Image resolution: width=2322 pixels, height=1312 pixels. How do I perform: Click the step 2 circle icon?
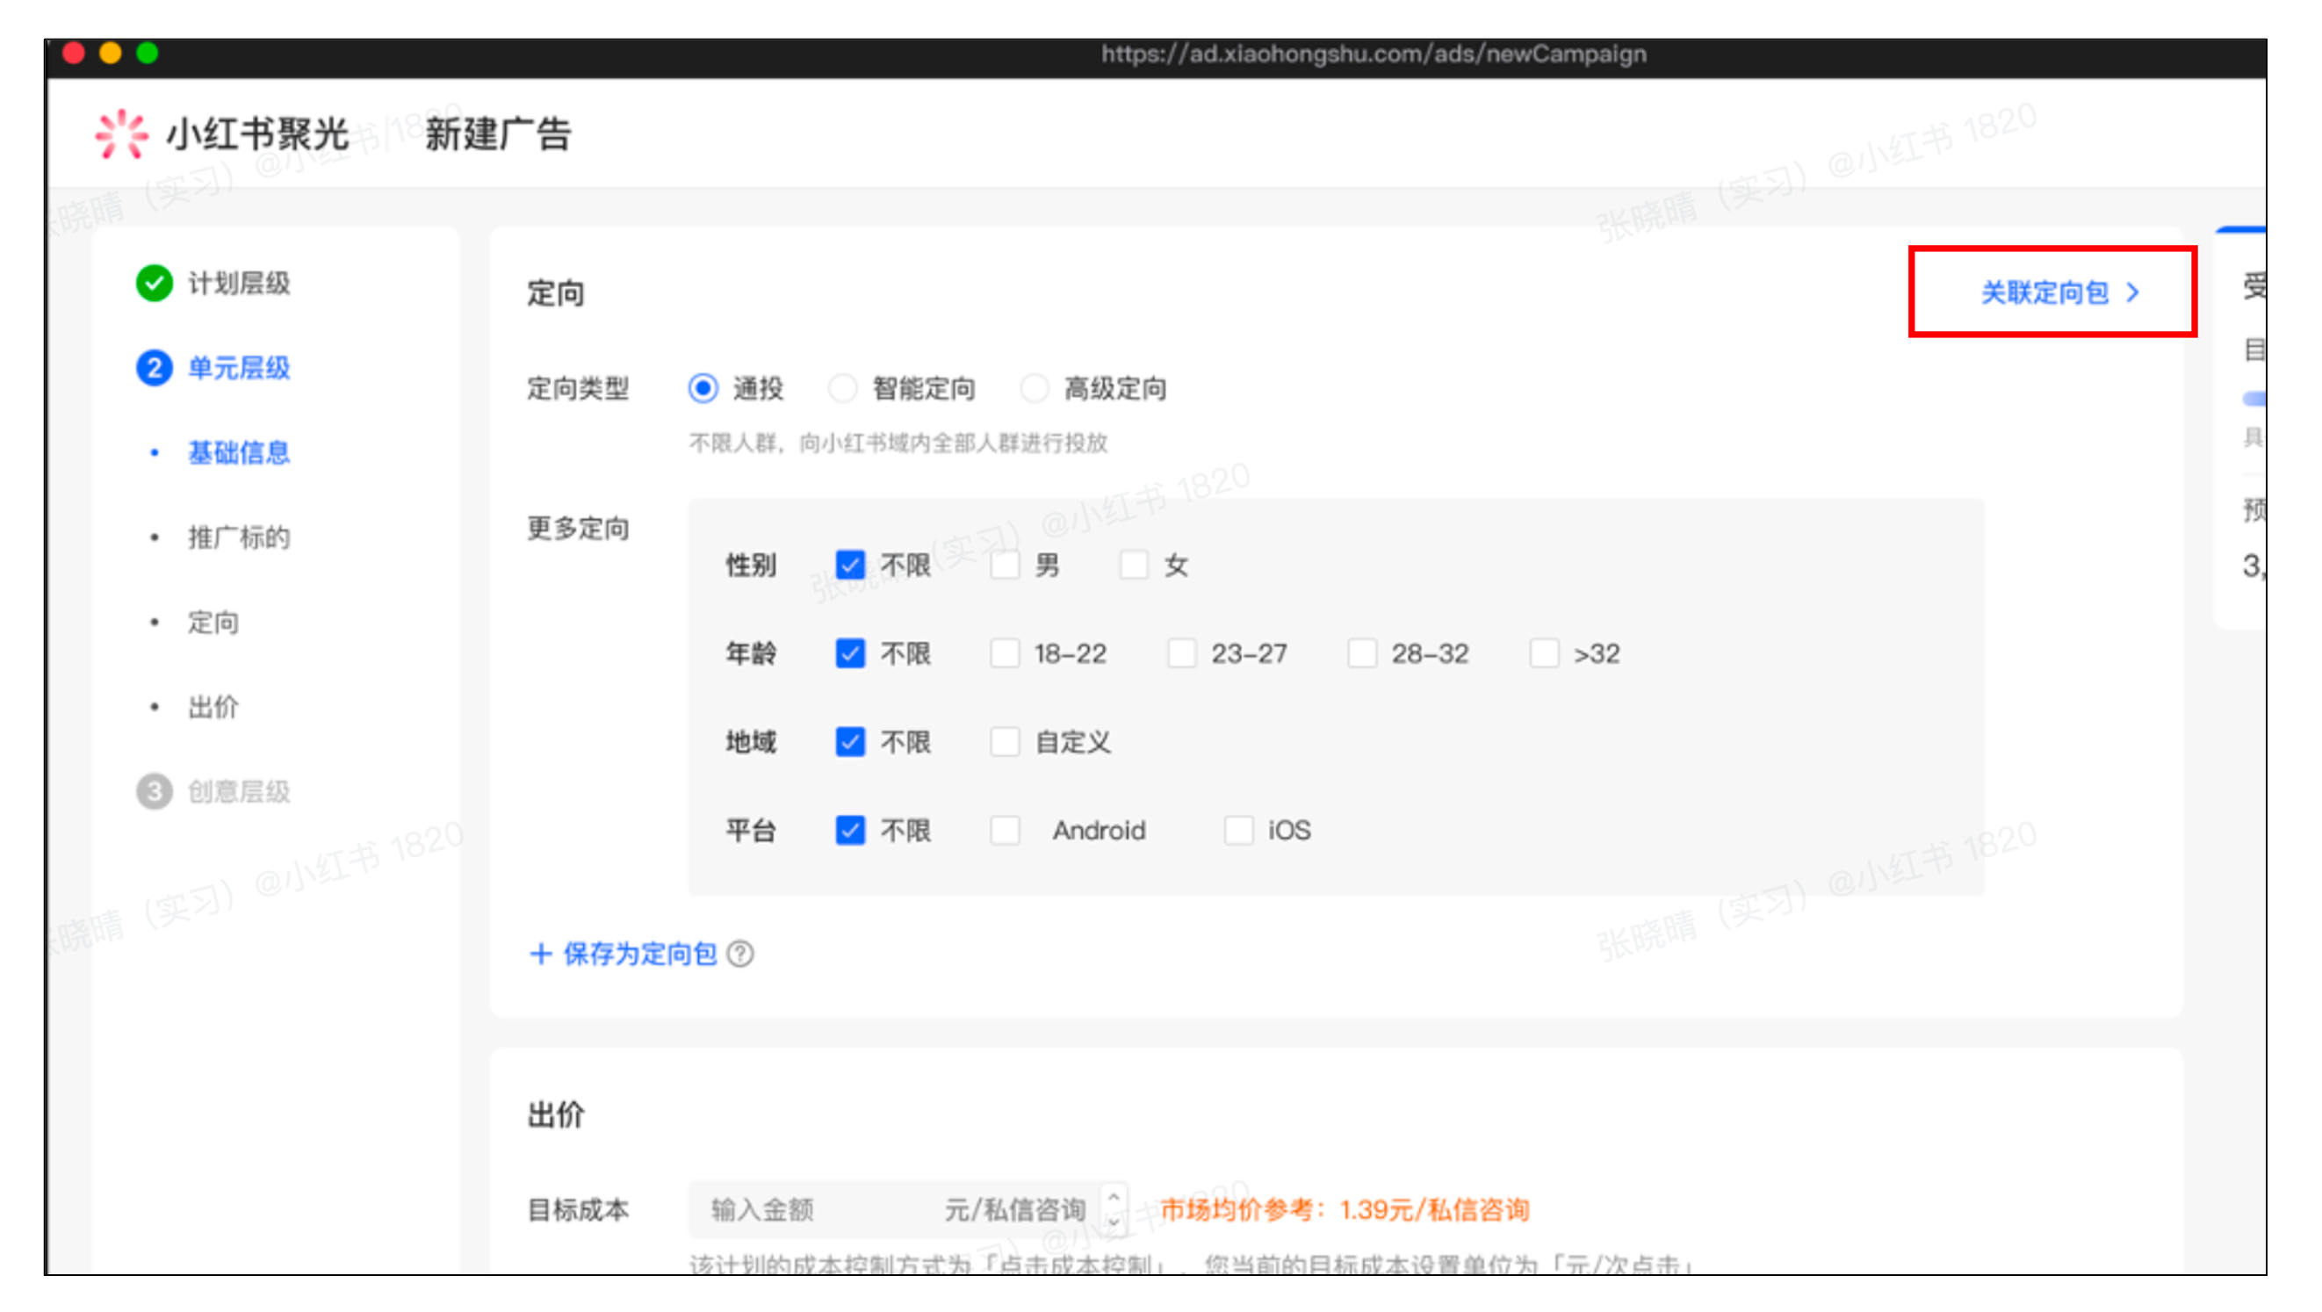click(155, 368)
